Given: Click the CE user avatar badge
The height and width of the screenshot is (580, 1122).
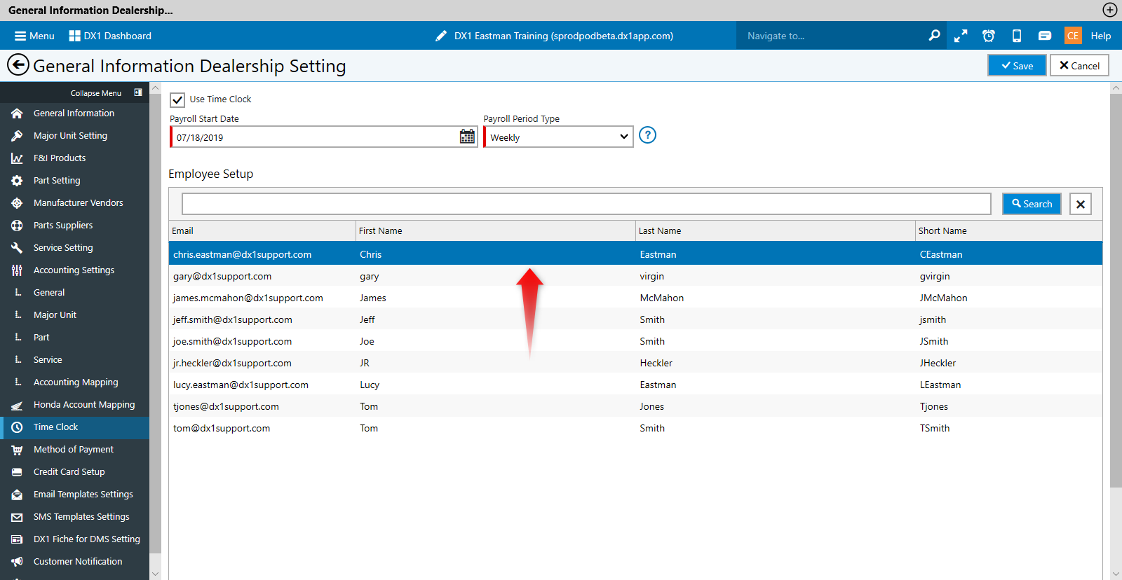Looking at the screenshot, I should point(1073,36).
